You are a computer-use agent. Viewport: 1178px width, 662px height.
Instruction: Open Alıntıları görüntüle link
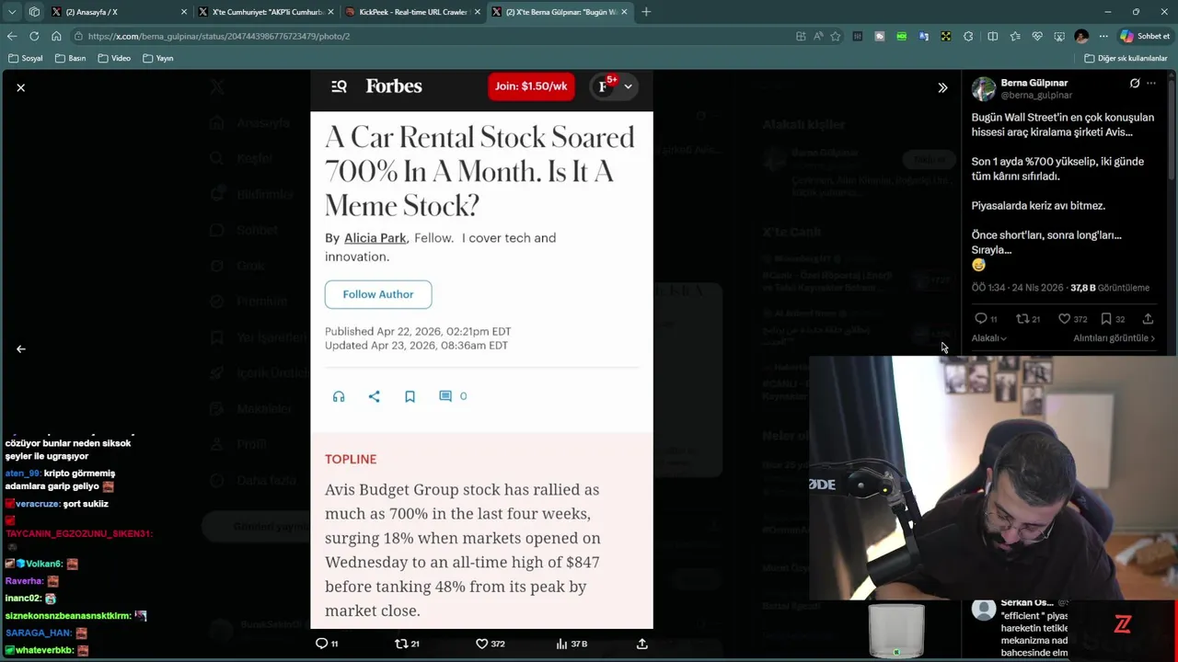[1114, 338]
